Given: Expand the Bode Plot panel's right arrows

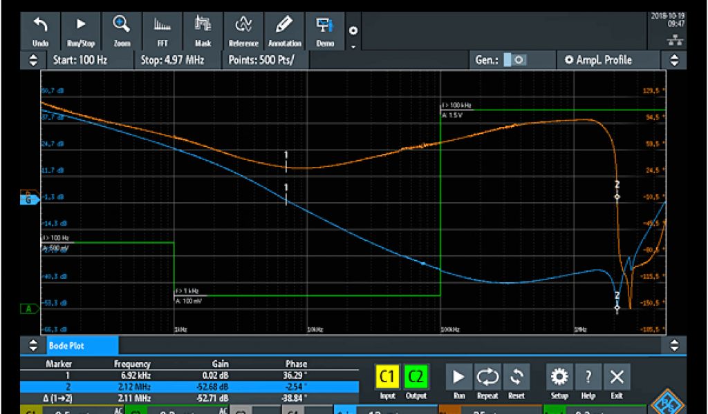Looking at the screenshot, I should click(675, 345).
